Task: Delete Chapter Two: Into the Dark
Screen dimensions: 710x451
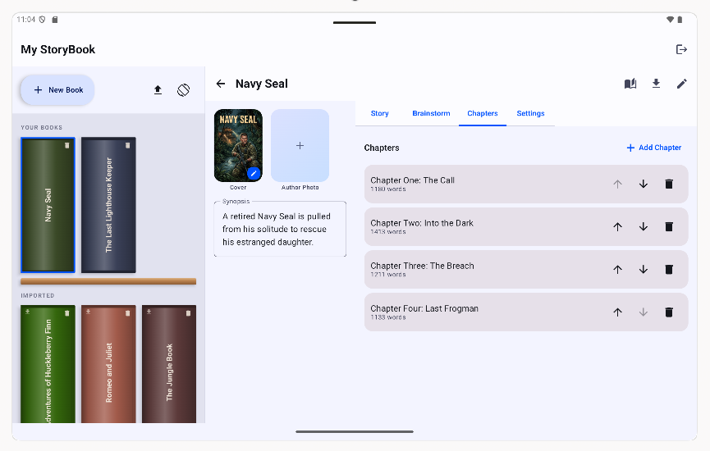Action: click(669, 226)
